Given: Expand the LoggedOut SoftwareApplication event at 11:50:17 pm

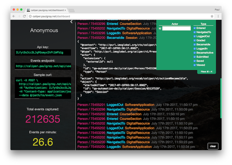Looking at the screenshot, I should point(112,105).
